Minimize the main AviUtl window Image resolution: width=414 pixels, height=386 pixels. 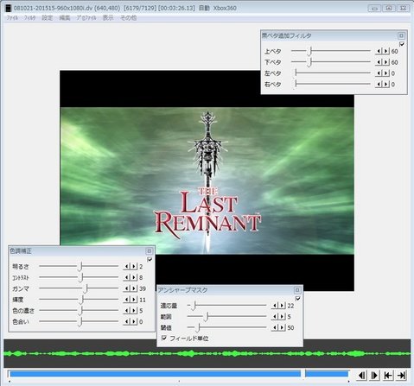[x=374, y=8]
